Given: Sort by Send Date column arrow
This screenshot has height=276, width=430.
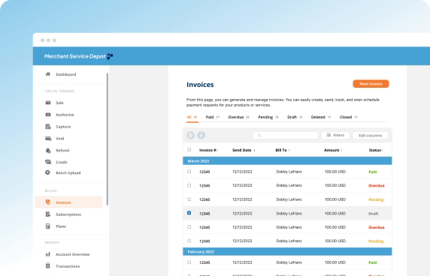Looking at the screenshot, I should click(255, 150).
